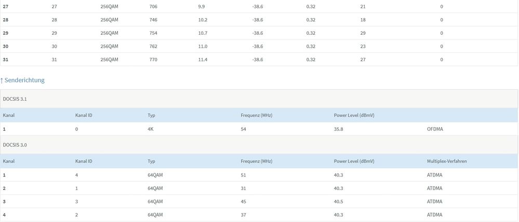The height and width of the screenshot is (222, 519).
Task: Click the -38.6 value in channel 31 row
Action: tap(258, 60)
